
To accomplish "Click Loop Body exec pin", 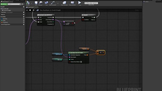I will tap(53, 17).
